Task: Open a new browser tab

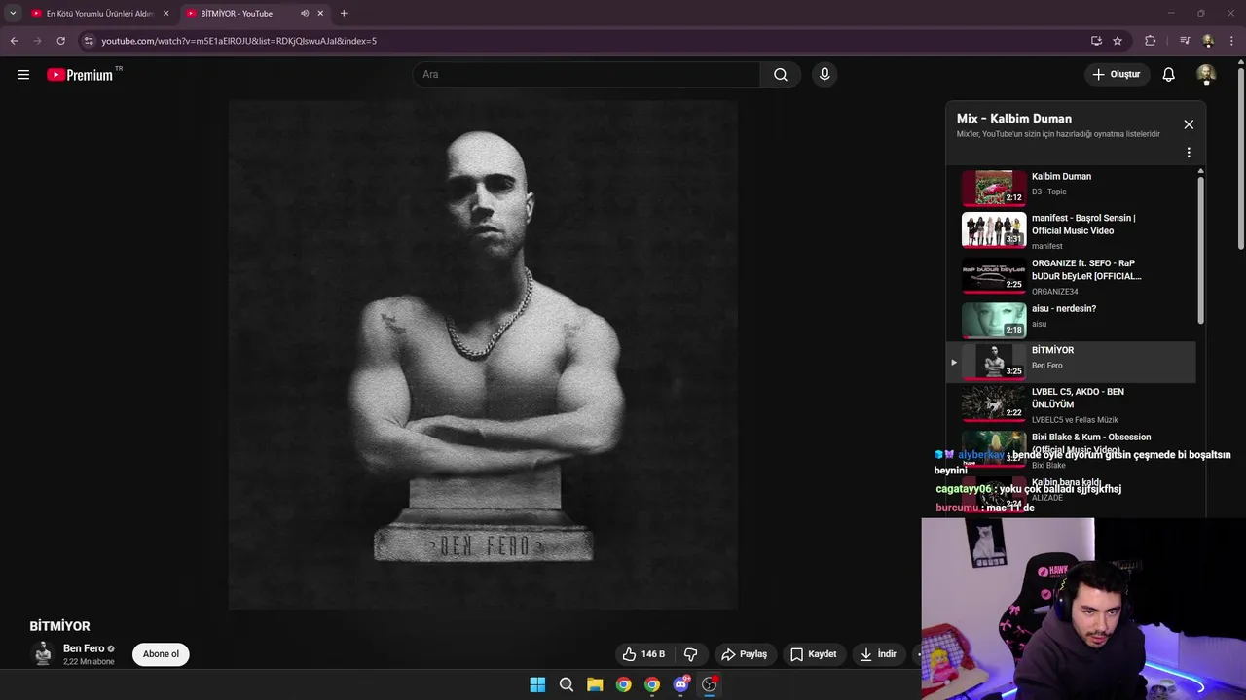Action: tap(344, 14)
